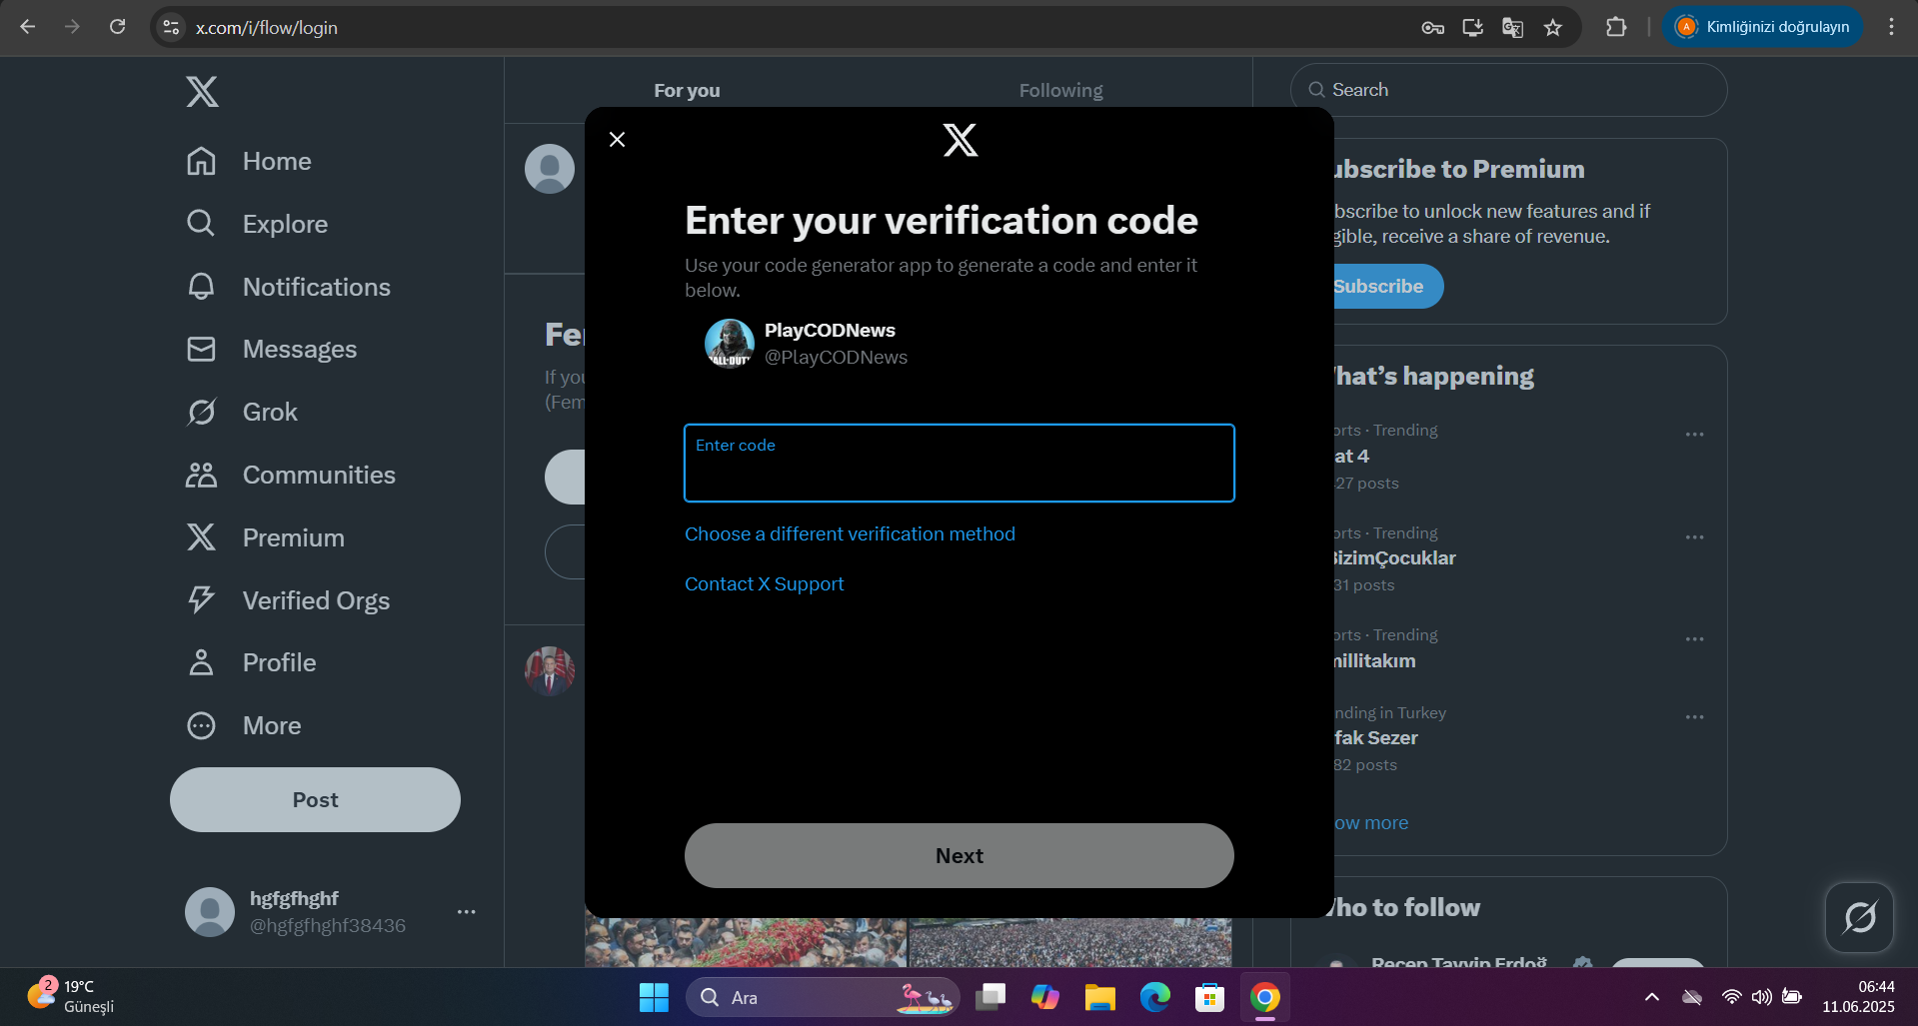Screen dimensions: 1918x1026
Task: Open options for the BizimÇocuklar trend
Action: (x=1694, y=537)
